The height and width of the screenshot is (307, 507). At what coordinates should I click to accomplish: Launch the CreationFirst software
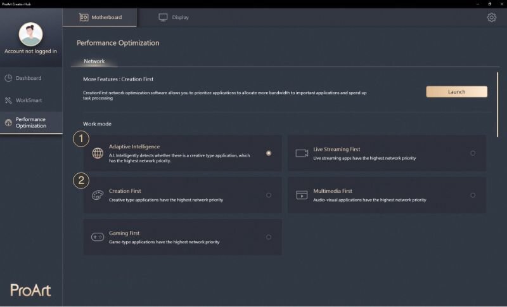(x=456, y=92)
